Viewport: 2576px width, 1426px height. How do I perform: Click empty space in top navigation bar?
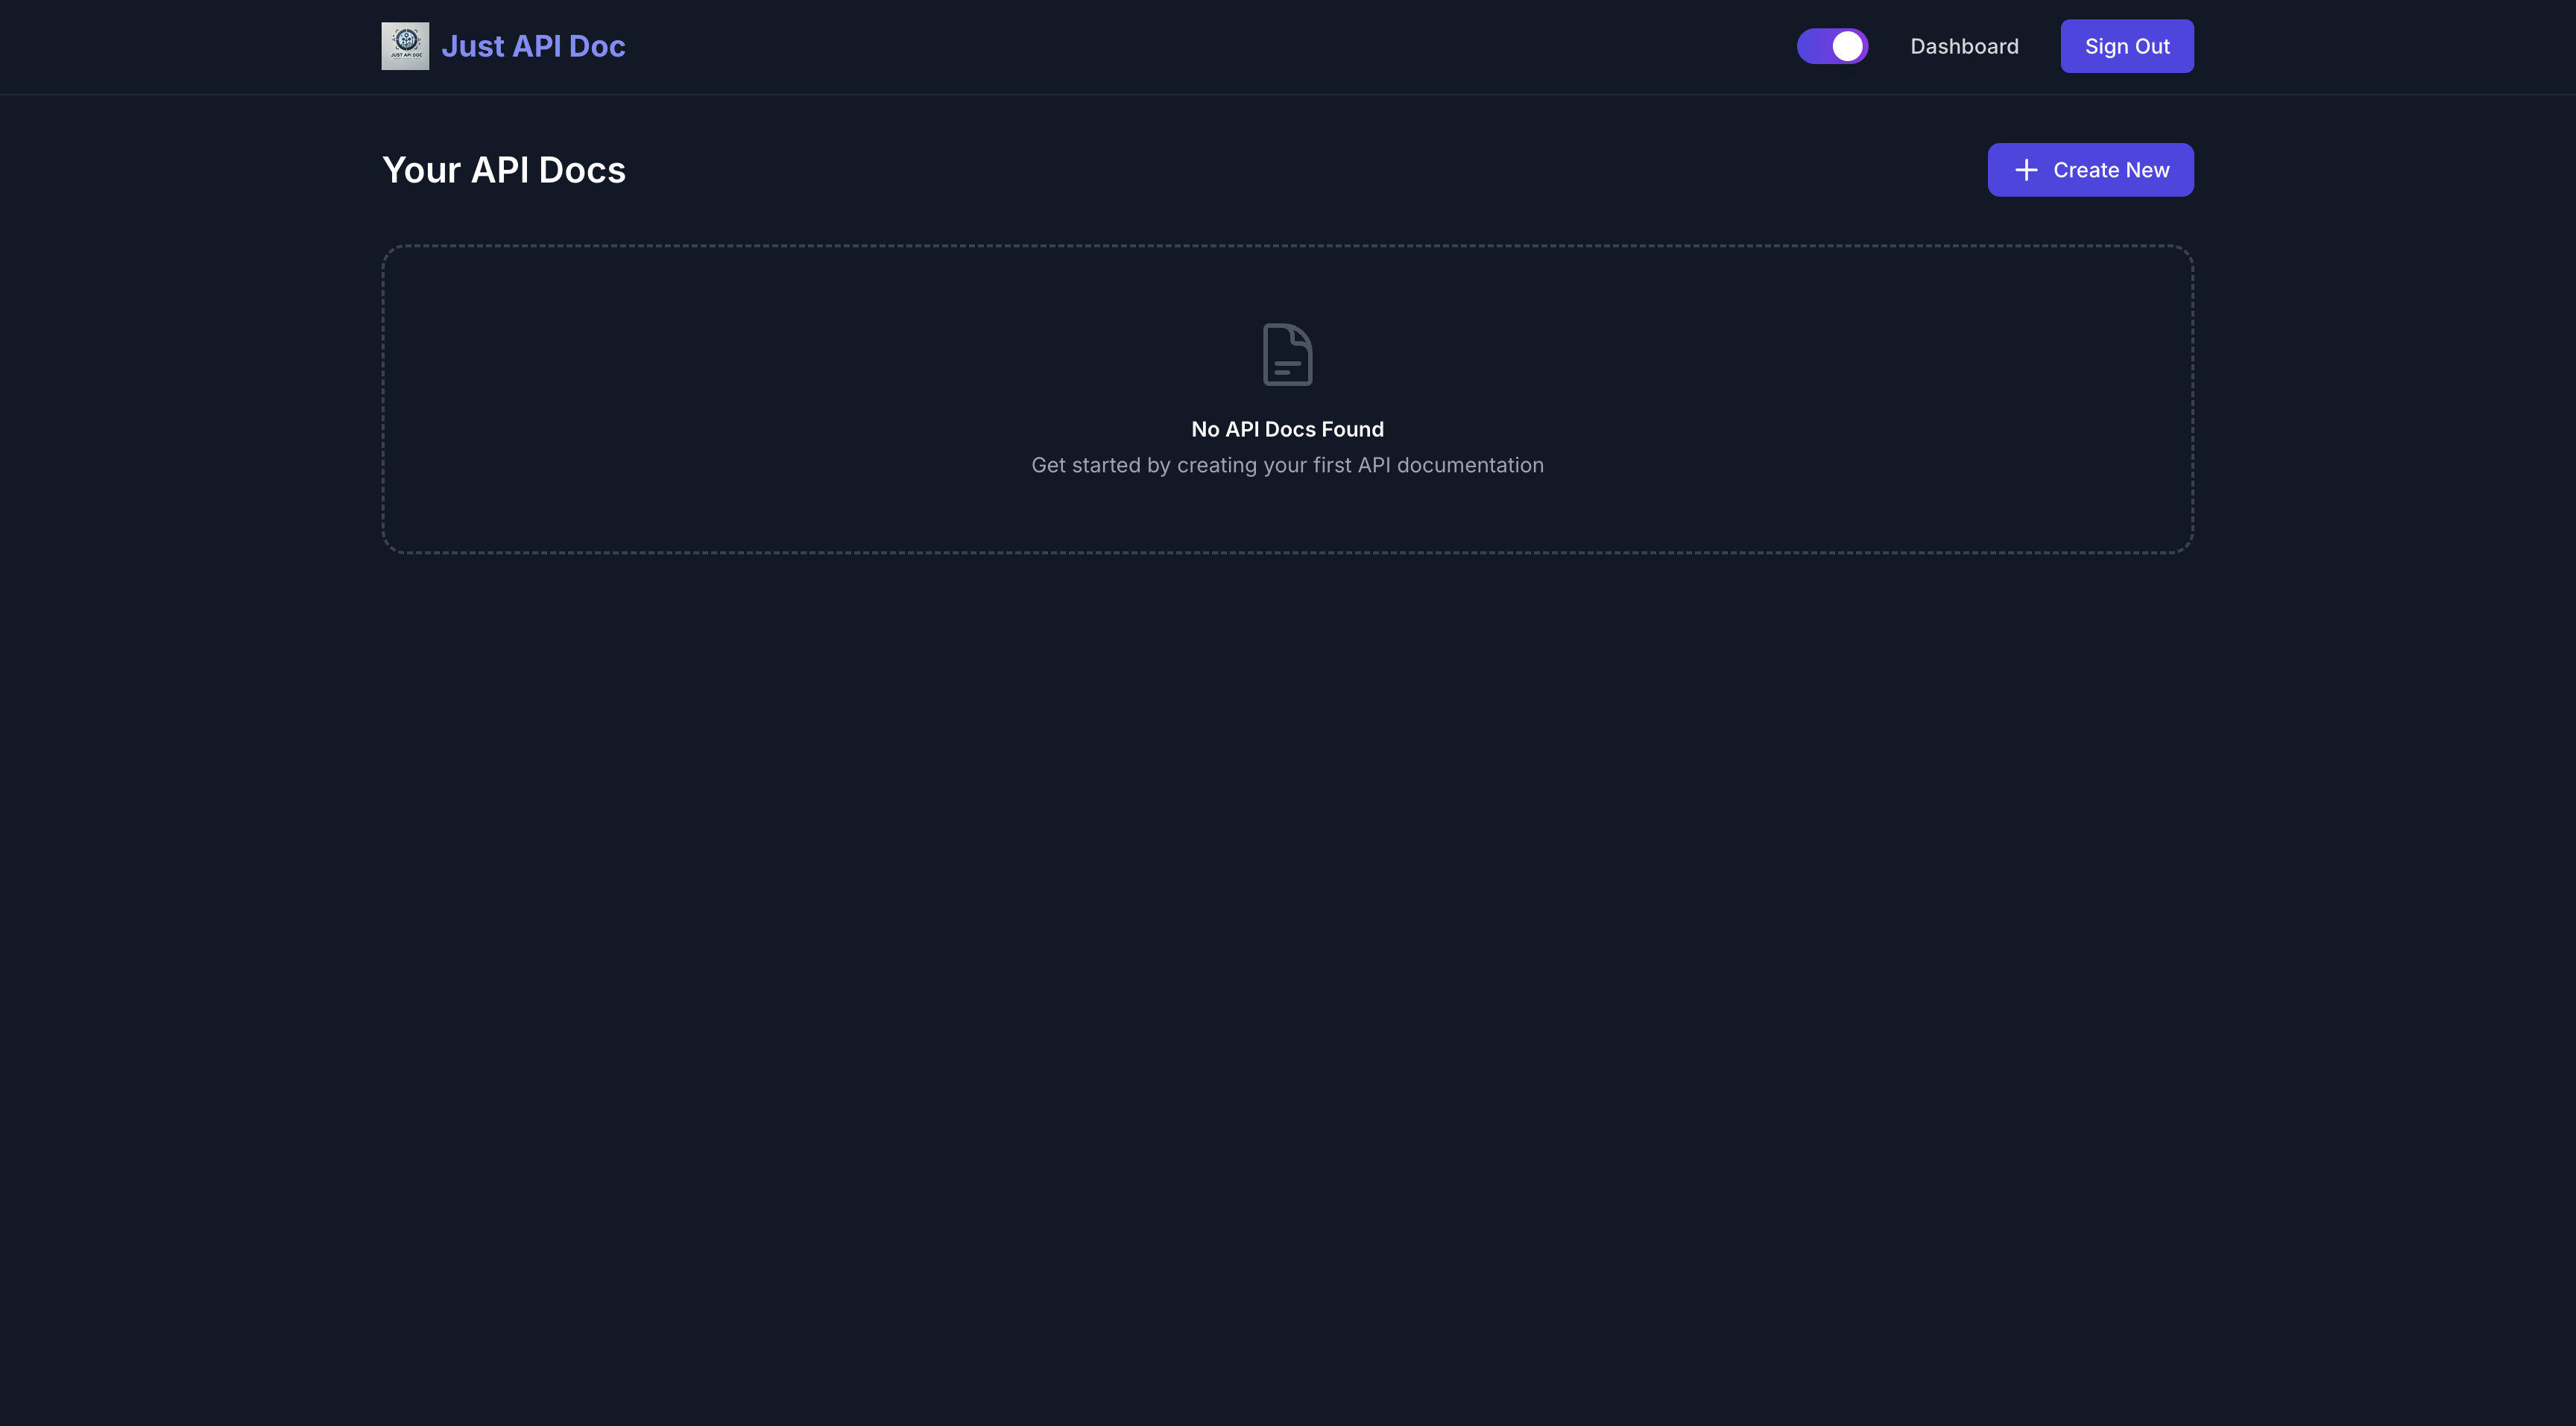coord(1200,46)
